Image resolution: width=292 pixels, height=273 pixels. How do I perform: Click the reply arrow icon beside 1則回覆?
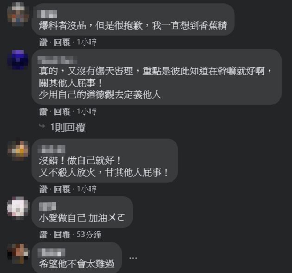pos(42,126)
